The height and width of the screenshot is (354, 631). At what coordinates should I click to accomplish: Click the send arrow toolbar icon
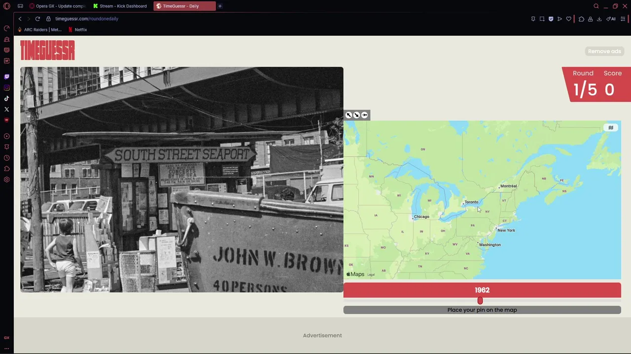(x=560, y=19)
